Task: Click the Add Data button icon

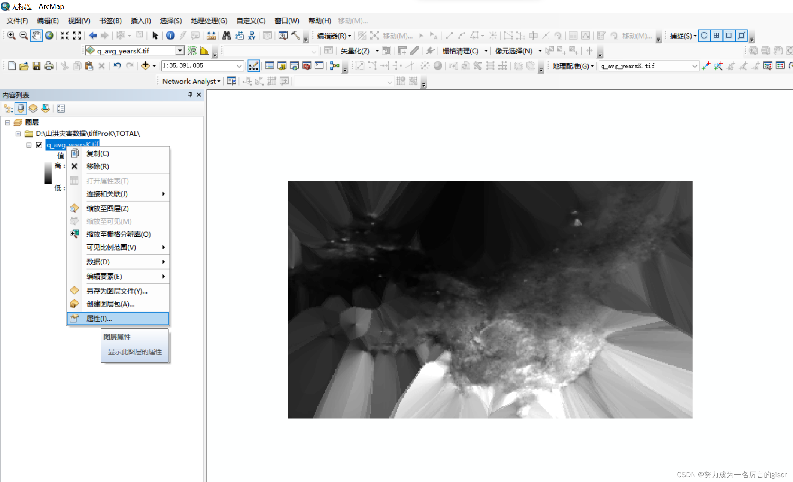Action: 145,66
